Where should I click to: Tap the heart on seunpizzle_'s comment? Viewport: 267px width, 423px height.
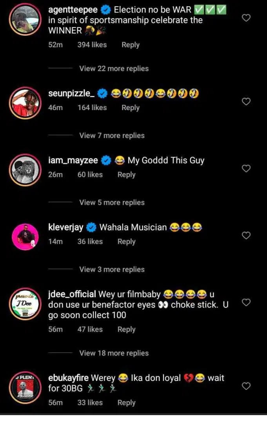pos(246,102)
